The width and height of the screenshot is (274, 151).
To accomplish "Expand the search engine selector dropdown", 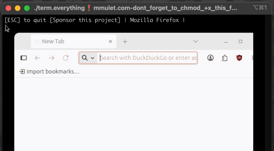I will pos(88,58).
